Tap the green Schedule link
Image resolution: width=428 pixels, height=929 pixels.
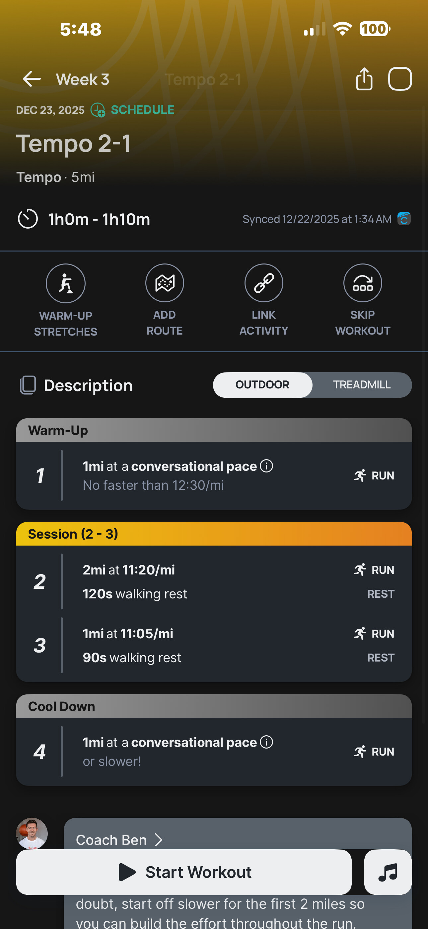pos(142,110)
